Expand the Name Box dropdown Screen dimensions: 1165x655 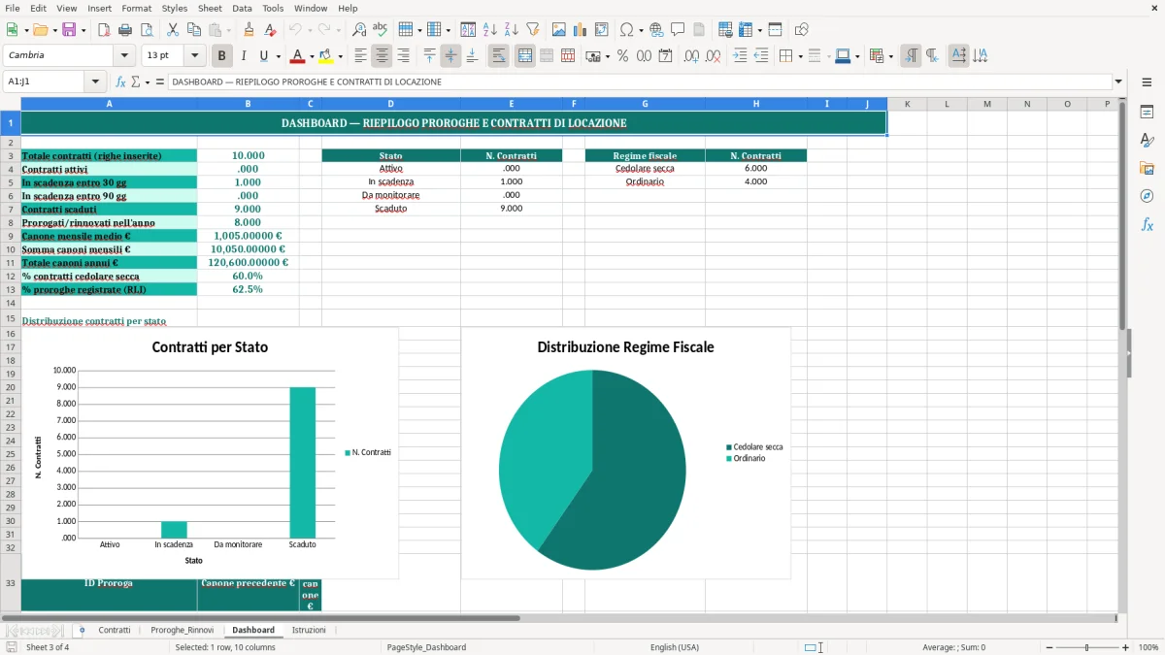pos(95,82)
